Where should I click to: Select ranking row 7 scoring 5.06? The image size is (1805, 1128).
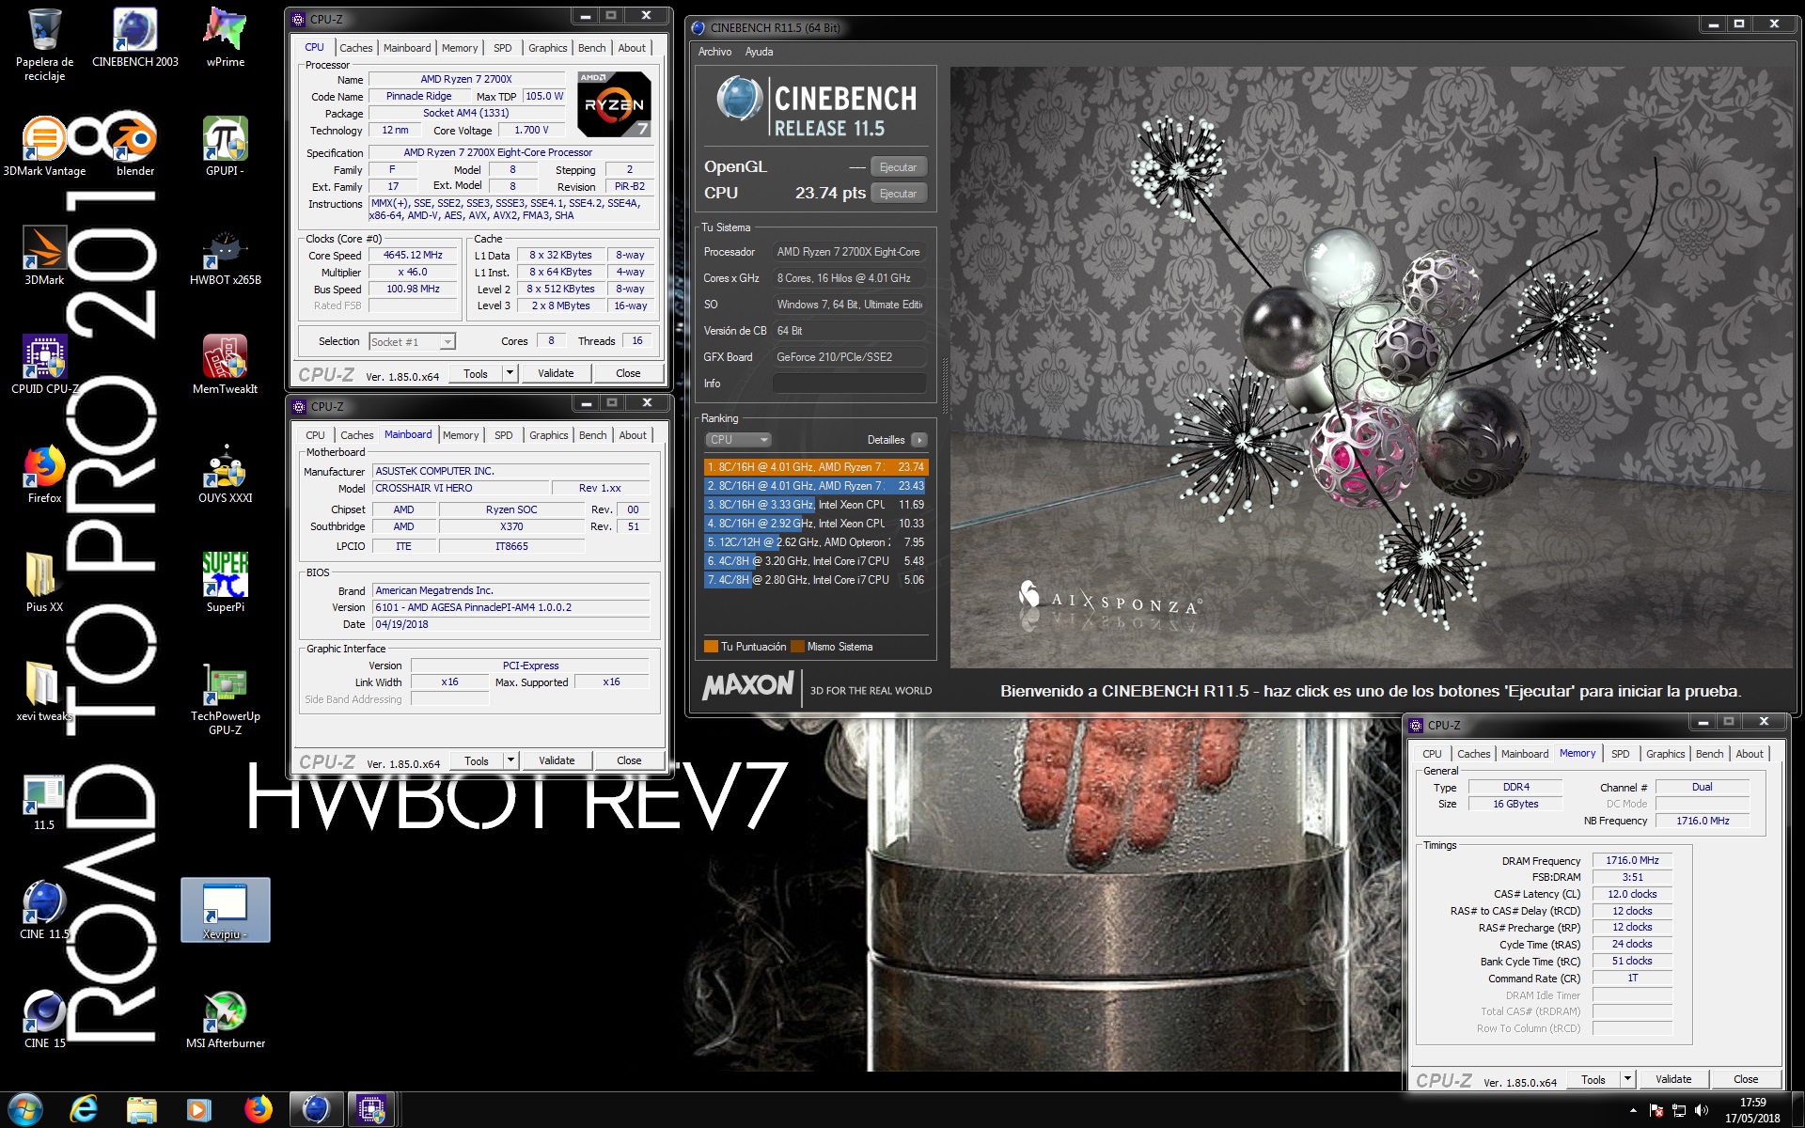(816, 580)
